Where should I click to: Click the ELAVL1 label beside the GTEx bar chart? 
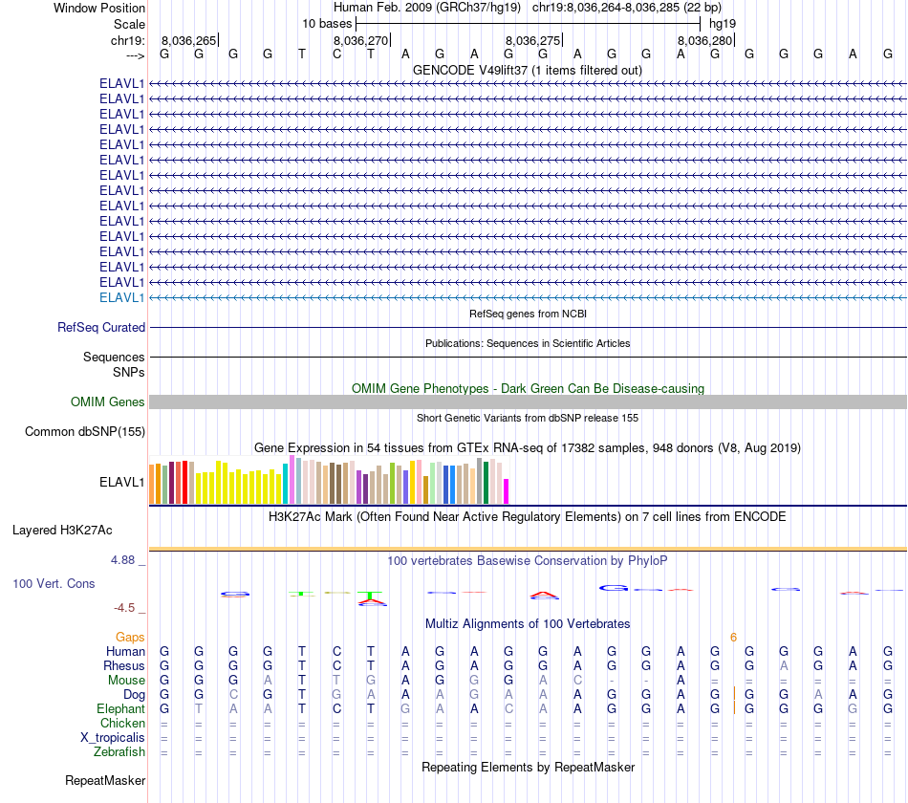coord(121,482)
